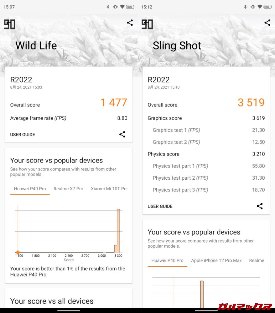Tap vibrate mode icon in right status bar
Viewport: 275px width, 313px height.
(x=252, y=7)
